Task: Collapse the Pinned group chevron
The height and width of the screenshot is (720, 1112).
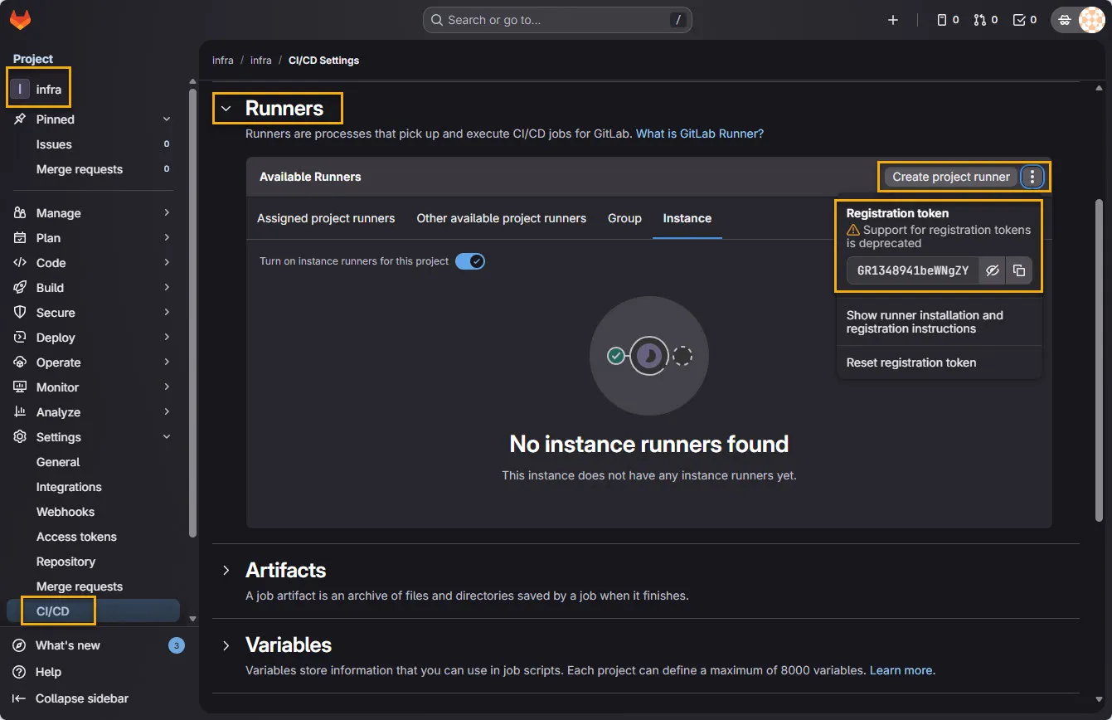Action: tap(167, 119)
